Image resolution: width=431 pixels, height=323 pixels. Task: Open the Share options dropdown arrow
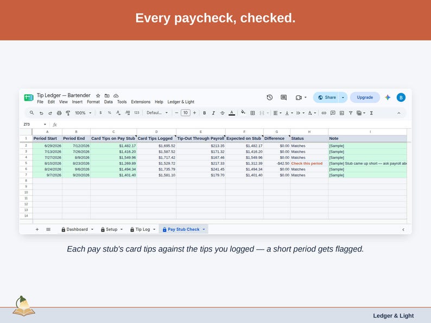click(343, 98)
